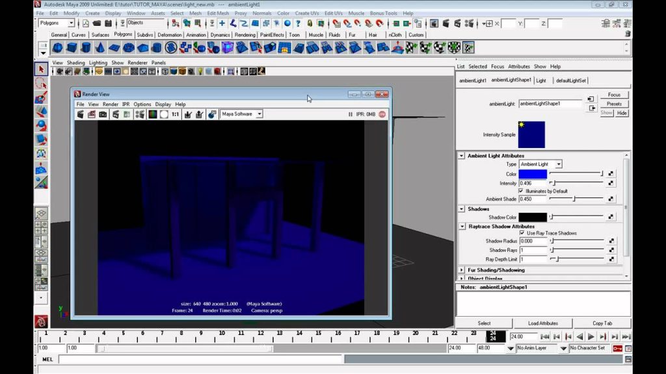Click use all lights bulb viewport icon
This screenshot has height=374, width=666.
(200, 71)
